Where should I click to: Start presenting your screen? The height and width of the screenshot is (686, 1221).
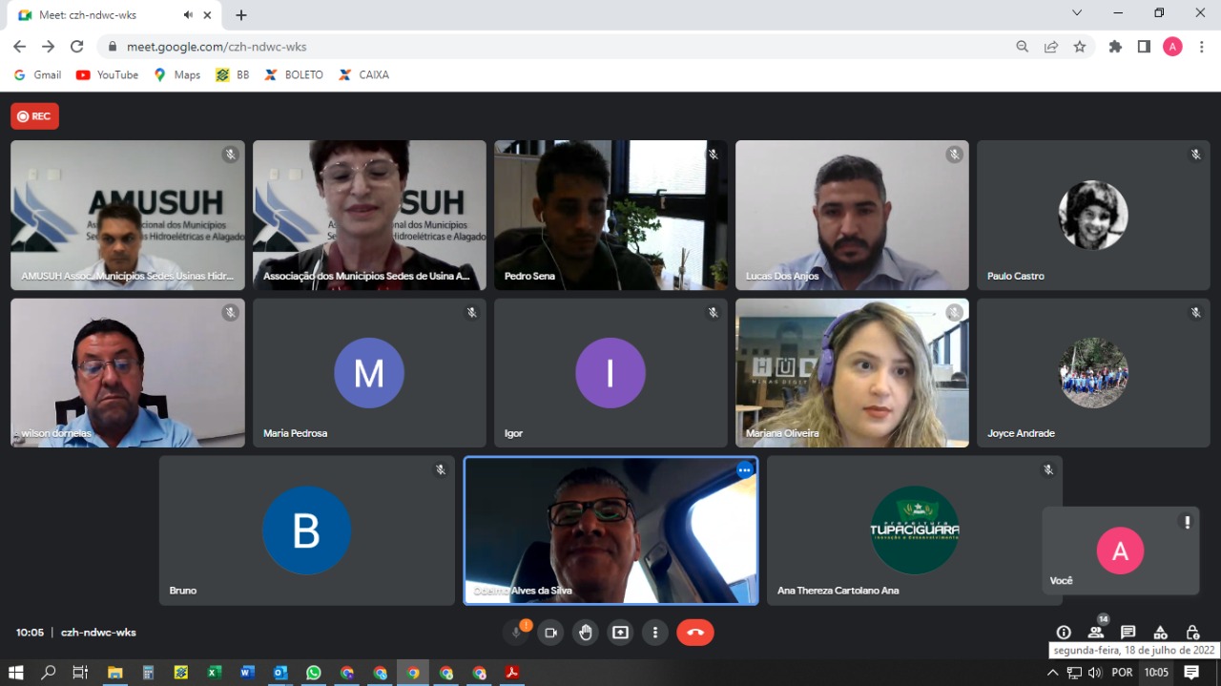[x=621, y=633]
